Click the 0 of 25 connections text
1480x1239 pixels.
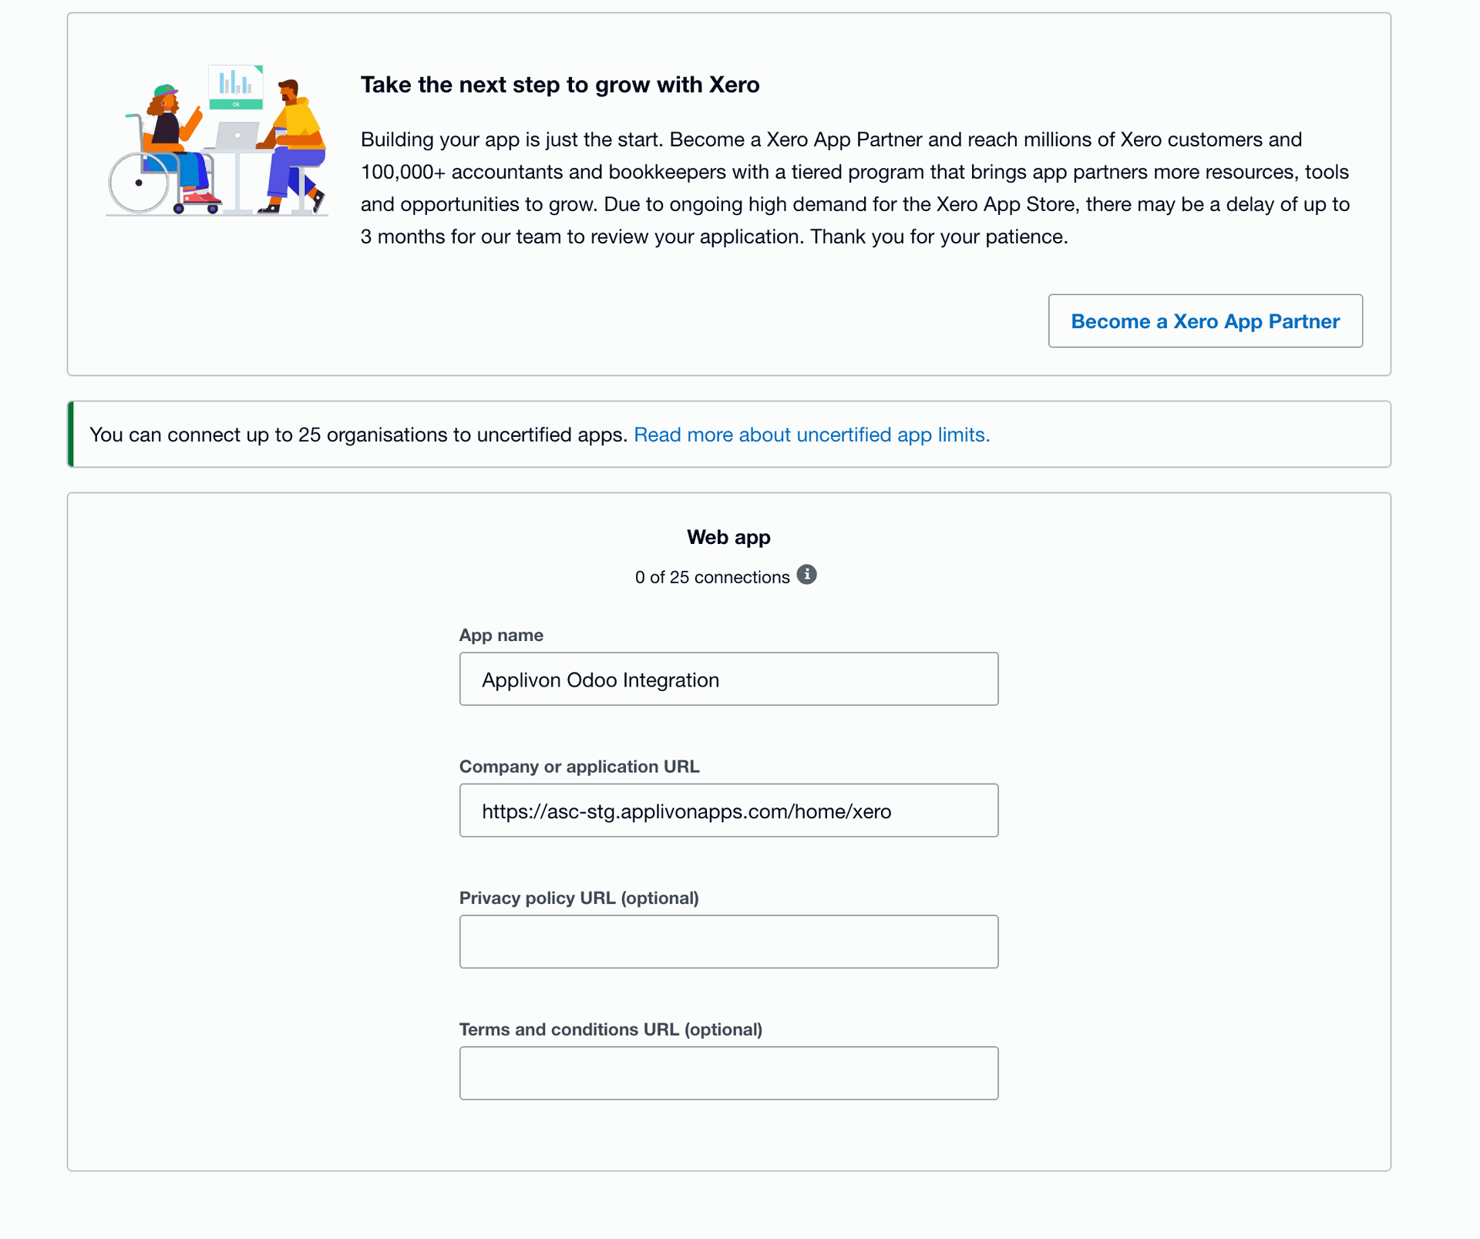click(x=712, y=578)
